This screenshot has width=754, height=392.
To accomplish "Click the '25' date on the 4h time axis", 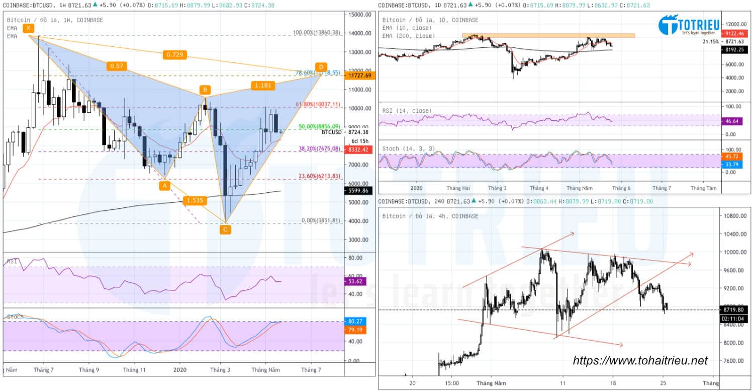I will tap(663, 383).
